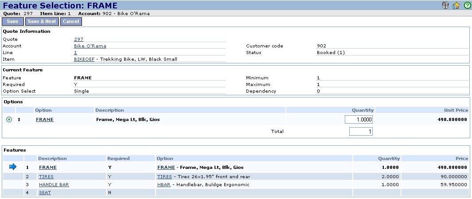Select the HANDLE BAR feature link

pos(54,184)
